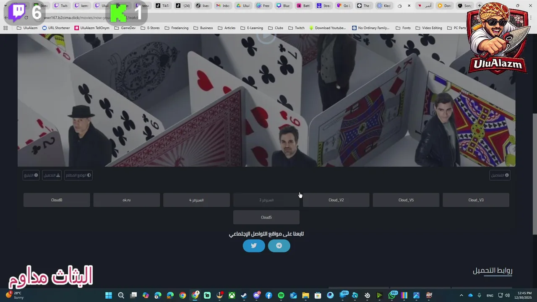This screenshot has height=302, width=537.
Task: Close the current browser tab
Action: pyautogui.click(x=409, y=6)
